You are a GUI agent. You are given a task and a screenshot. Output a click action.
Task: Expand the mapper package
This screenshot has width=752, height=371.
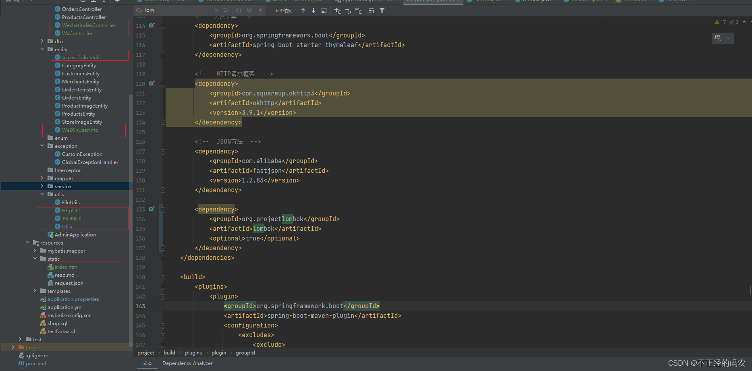coord(42,178)
